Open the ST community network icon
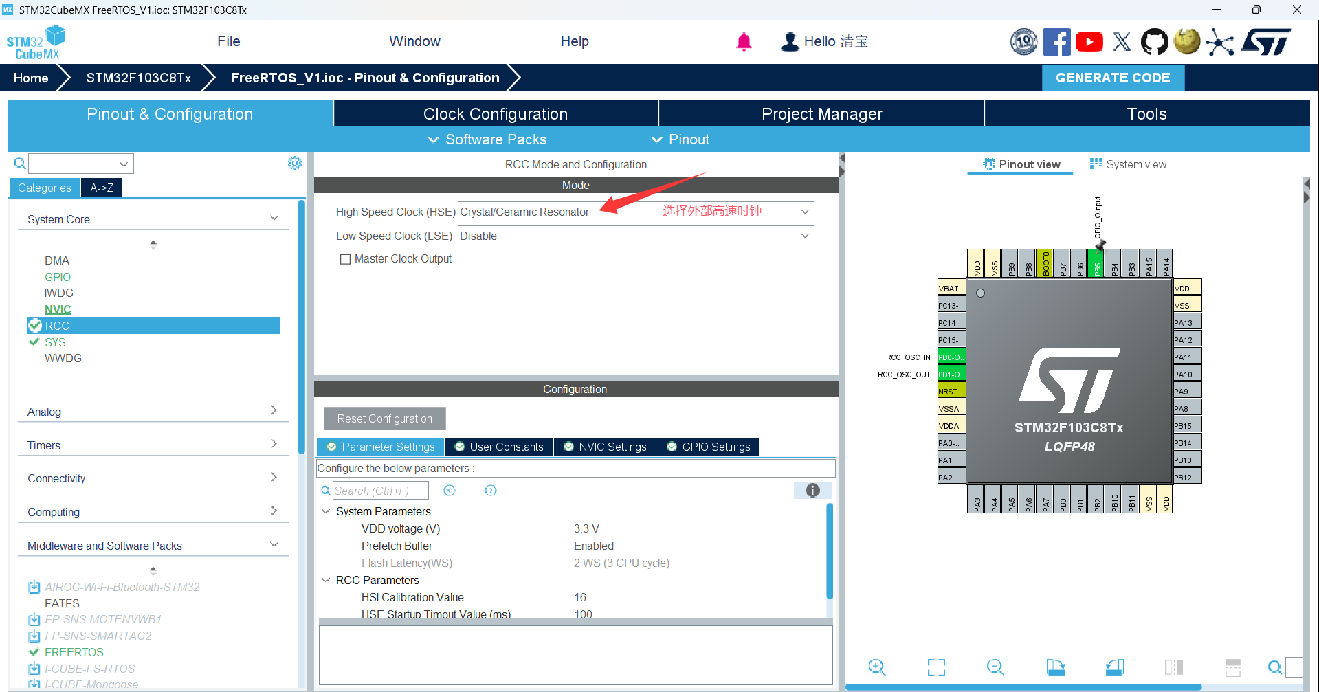 click(x=1220, y=42)
